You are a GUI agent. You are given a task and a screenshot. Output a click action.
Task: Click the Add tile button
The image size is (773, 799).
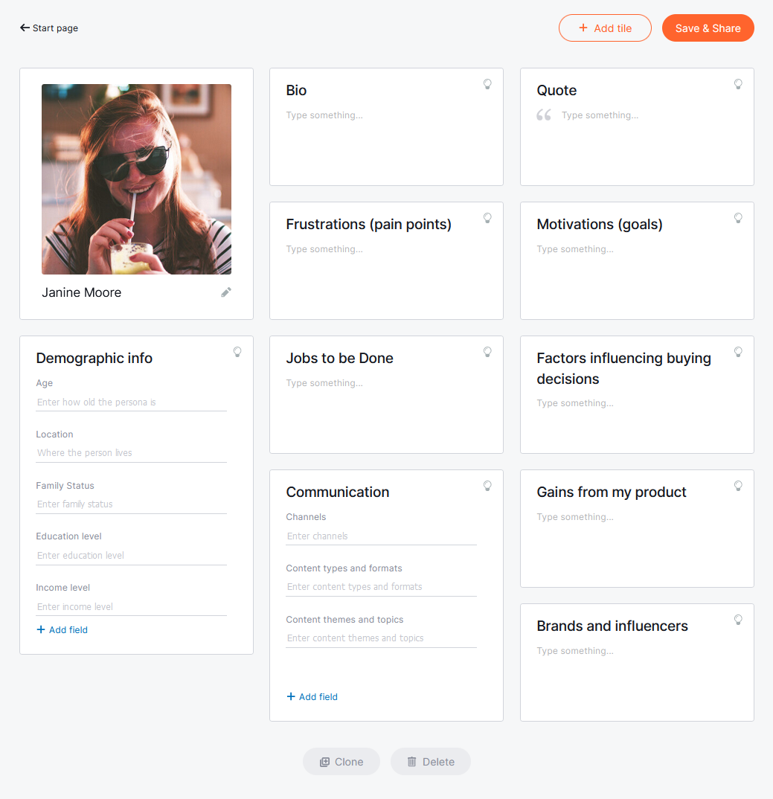tap(605, 28)
